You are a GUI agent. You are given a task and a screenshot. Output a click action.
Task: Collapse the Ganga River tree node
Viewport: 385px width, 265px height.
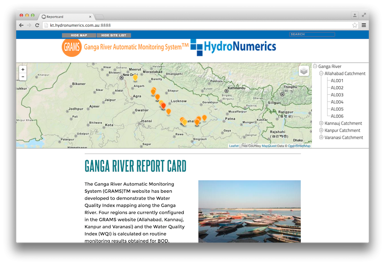click(x=315, y=66)
